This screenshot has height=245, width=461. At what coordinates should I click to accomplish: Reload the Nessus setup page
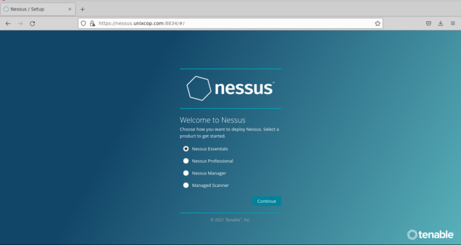pyautogui.click(x=32, y=24)
